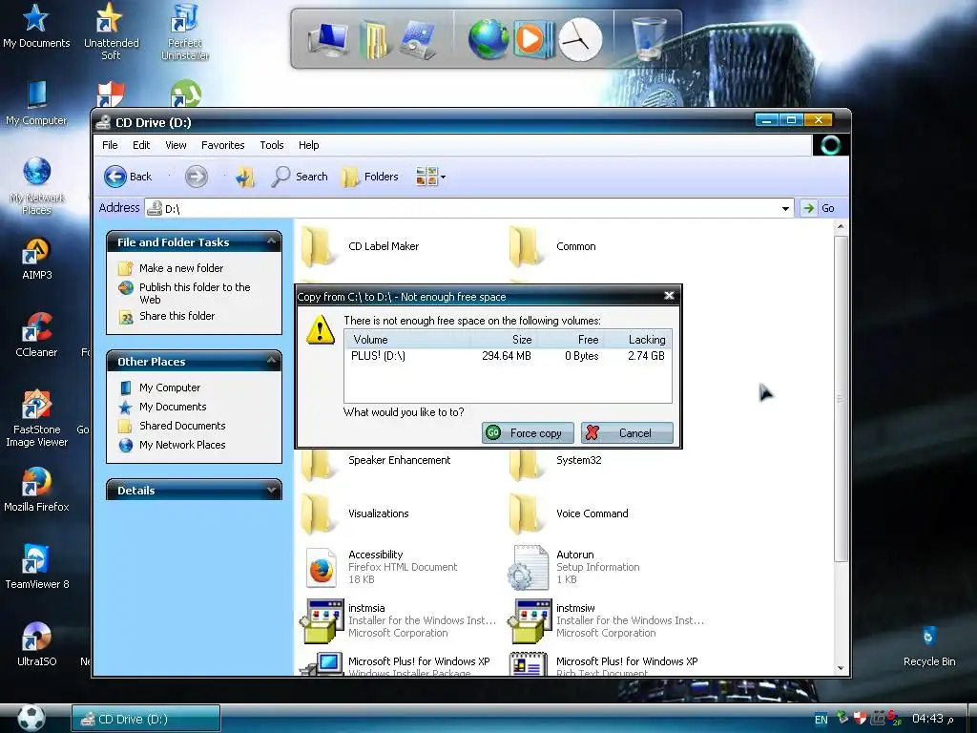The width and height of the screenshot is (977, 733).
Task: Launch CCleaner desktop shortcut
Action: pos(36,335)
